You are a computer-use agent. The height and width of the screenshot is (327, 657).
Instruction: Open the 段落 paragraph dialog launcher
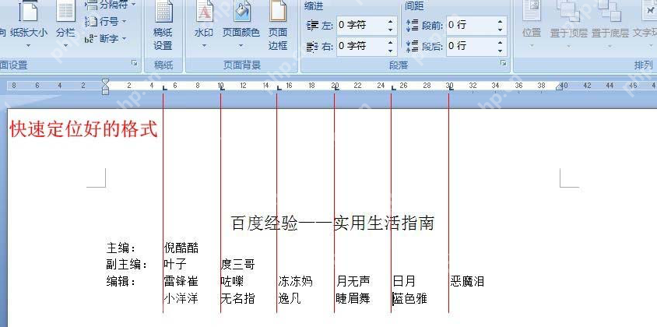click(503, 63)
